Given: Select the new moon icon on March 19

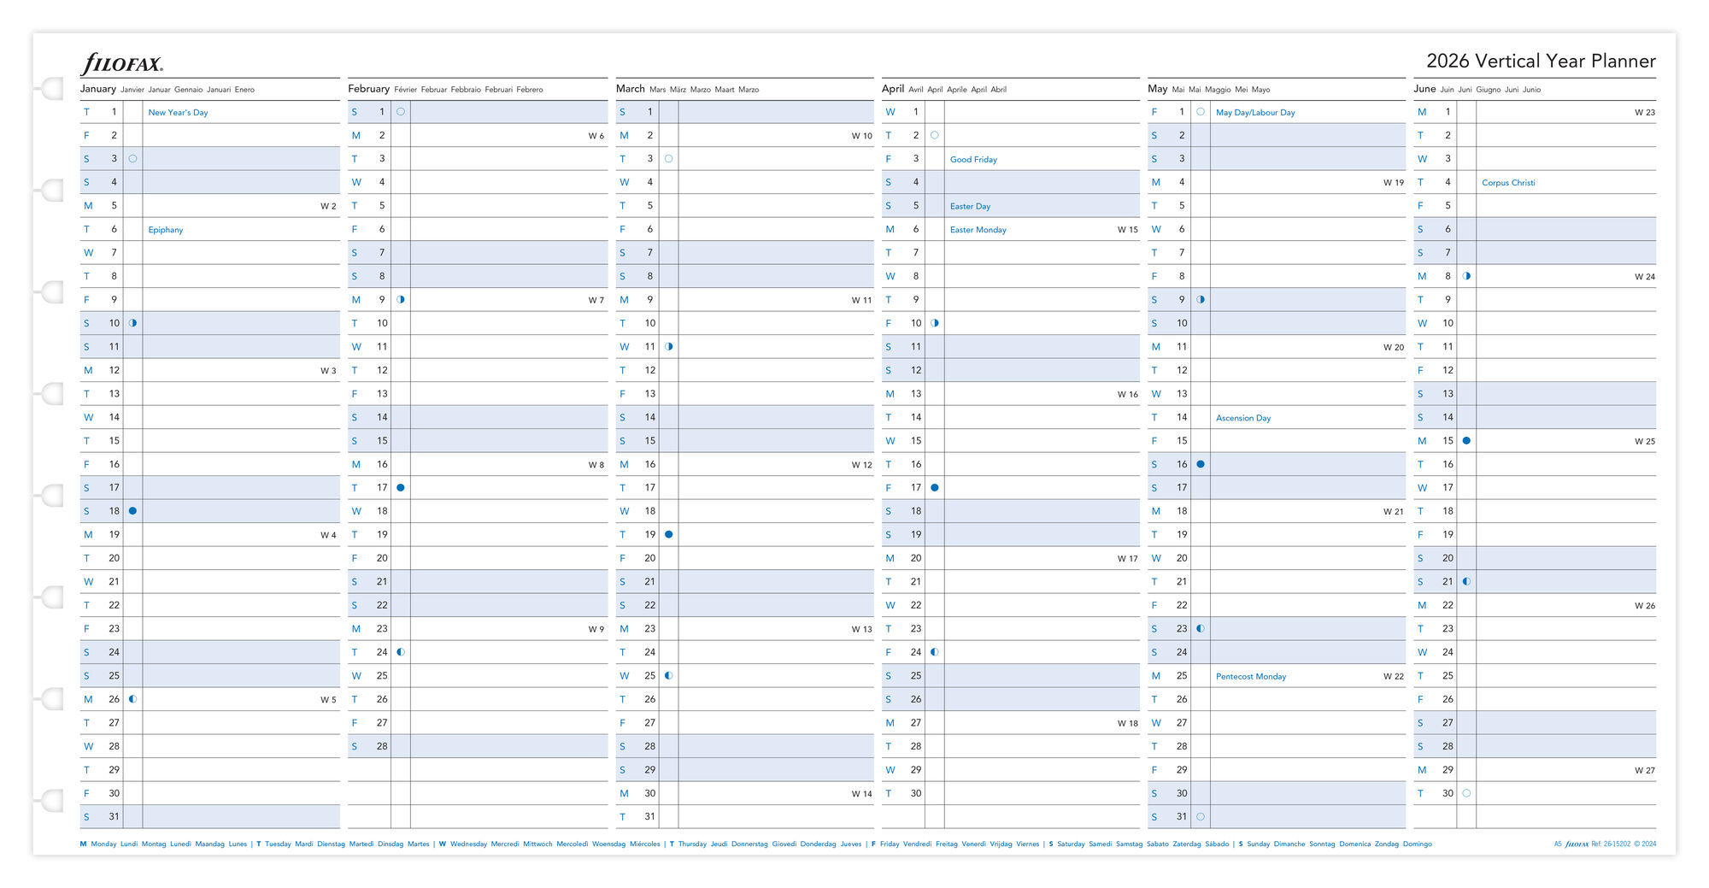Looking at the screenshot, I should point(668,535).
